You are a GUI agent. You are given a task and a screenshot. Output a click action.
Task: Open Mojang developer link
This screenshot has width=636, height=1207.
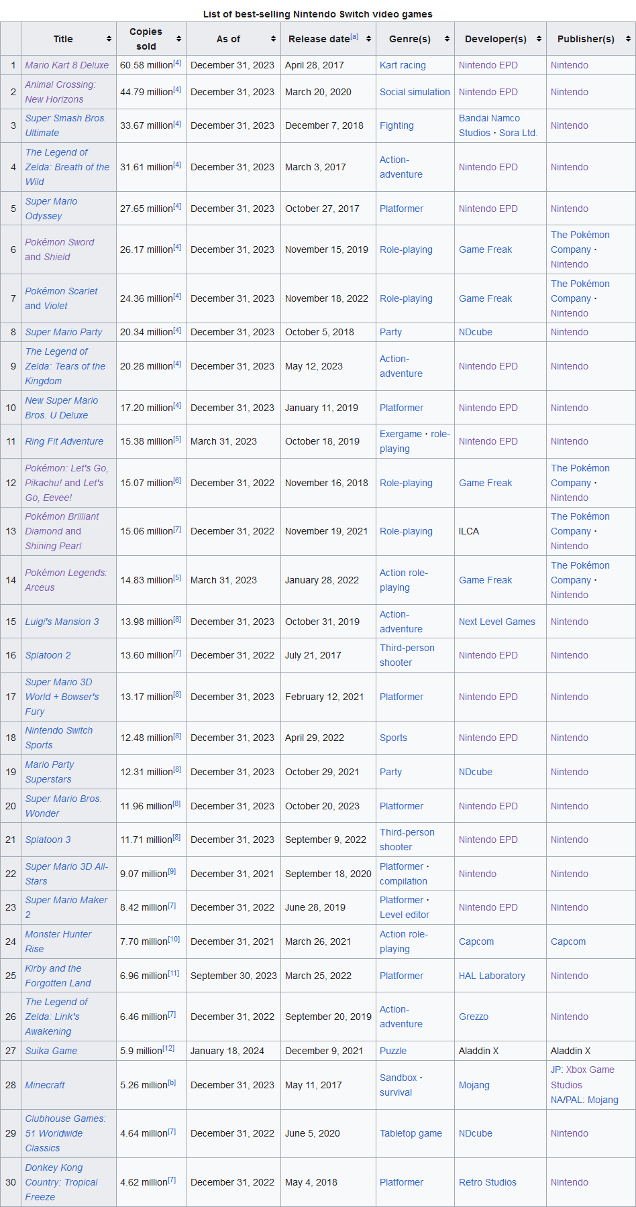point(474,1085)
